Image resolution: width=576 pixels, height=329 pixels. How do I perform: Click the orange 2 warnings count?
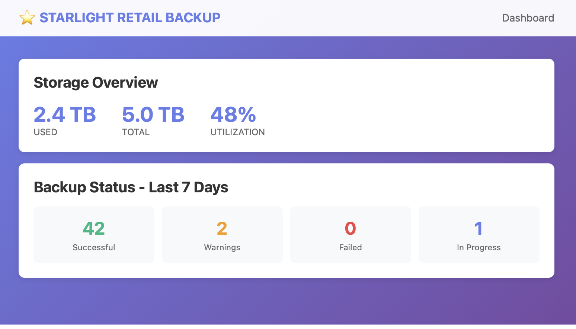pos(222,228)
